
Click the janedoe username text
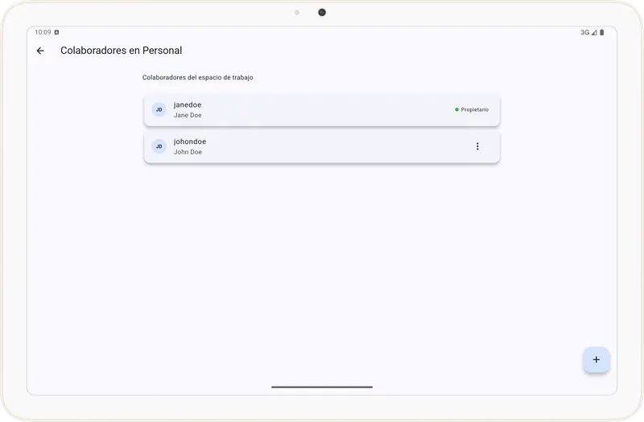point(188,104)
